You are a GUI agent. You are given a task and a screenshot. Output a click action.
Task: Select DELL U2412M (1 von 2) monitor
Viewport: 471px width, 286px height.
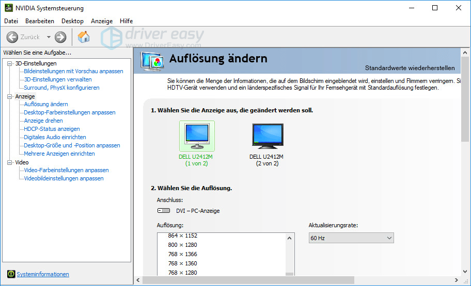point(197,144)
